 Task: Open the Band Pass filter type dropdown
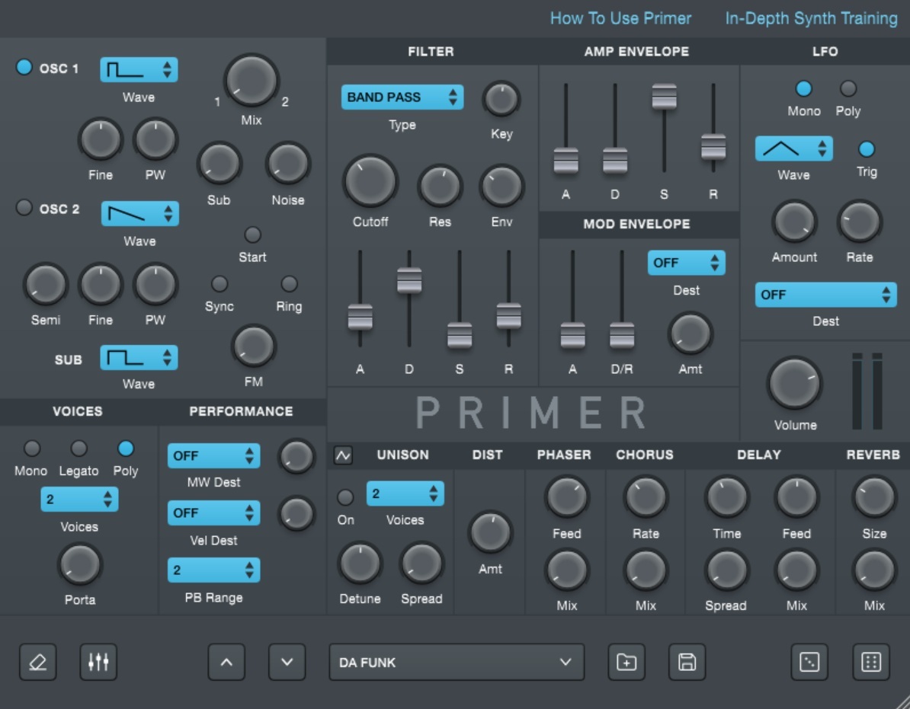402,97
